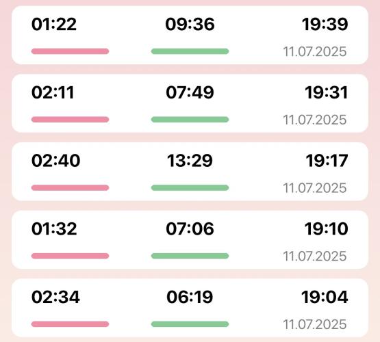The image size is (380, 342).
Task: Select the 02:34 duration value
Action: [x=55, y=298]
